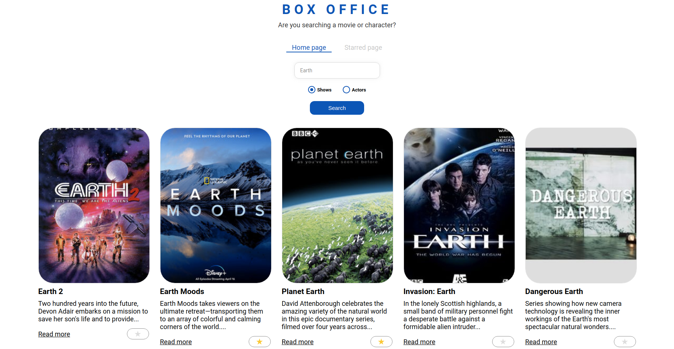Click the Planet Earth BBC poster
This screenshot has height=349, width=674.
pyautogui.click(x=338, y=205)
